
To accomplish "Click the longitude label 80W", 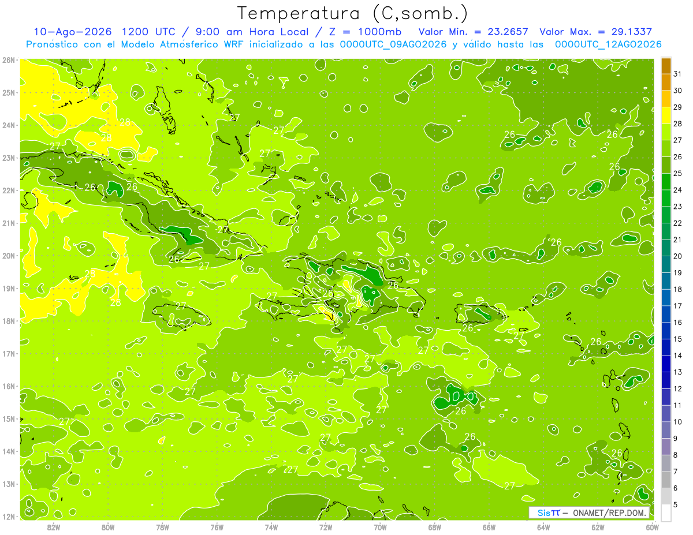I will click(x=108, y=527).
